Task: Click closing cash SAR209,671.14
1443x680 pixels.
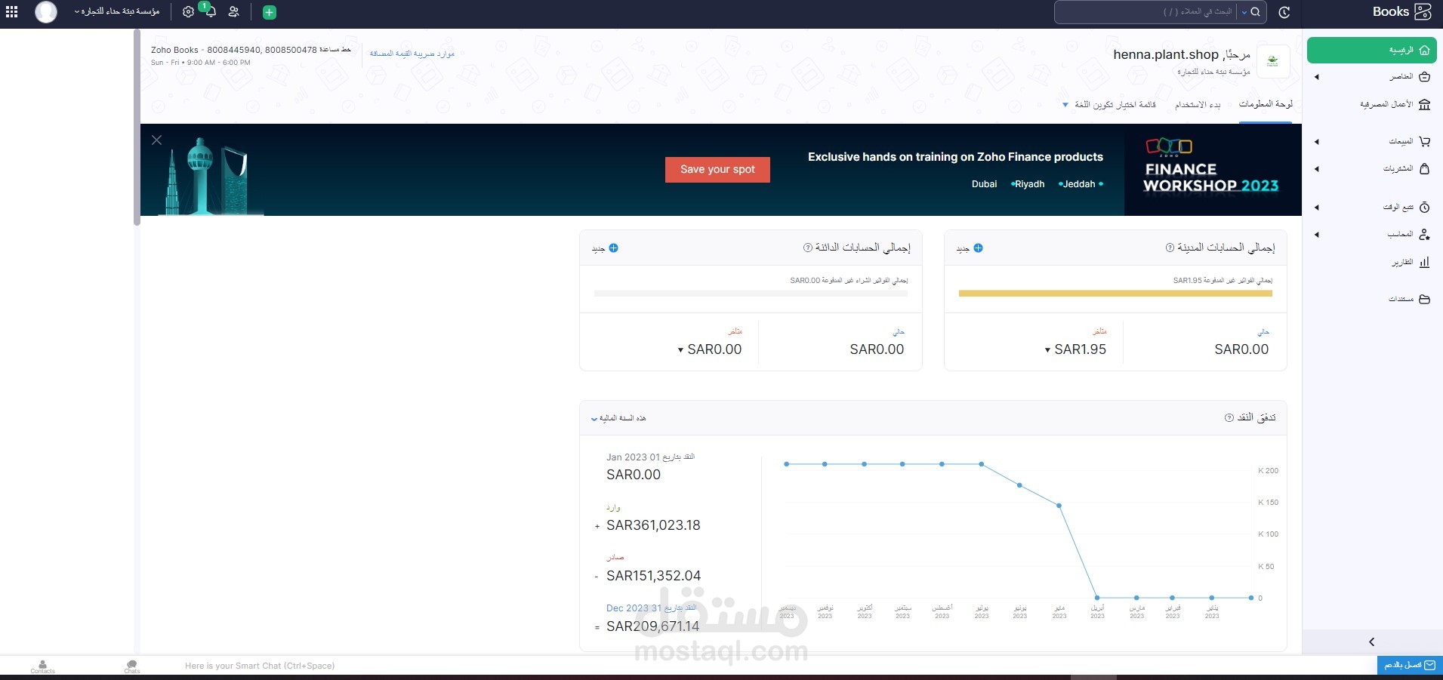Action: pos(652,626)
